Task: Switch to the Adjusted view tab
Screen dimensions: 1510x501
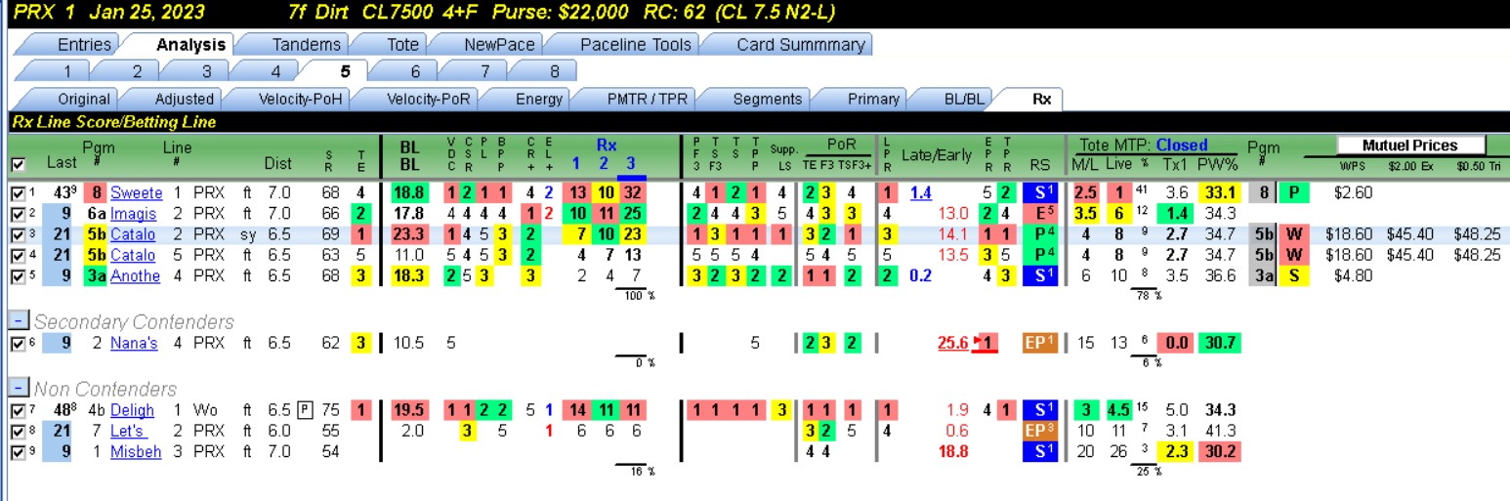Action: [x=185, y=99]
